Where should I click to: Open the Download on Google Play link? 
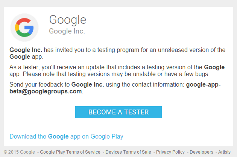[66, 136]
